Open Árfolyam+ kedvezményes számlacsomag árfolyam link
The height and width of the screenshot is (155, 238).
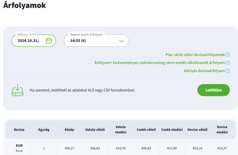click(x=159, y=63)
